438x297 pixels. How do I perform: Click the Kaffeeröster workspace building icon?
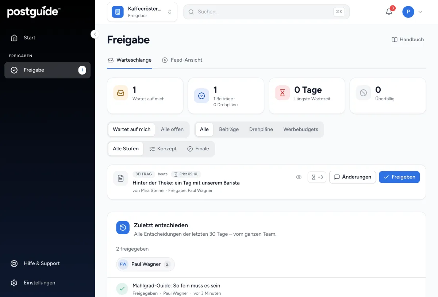click(118, 12)
